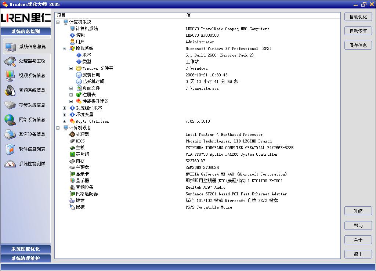
Task: Click the 键盘 keyboard icon
Action: pyautogui.click(x=72, y=200)
